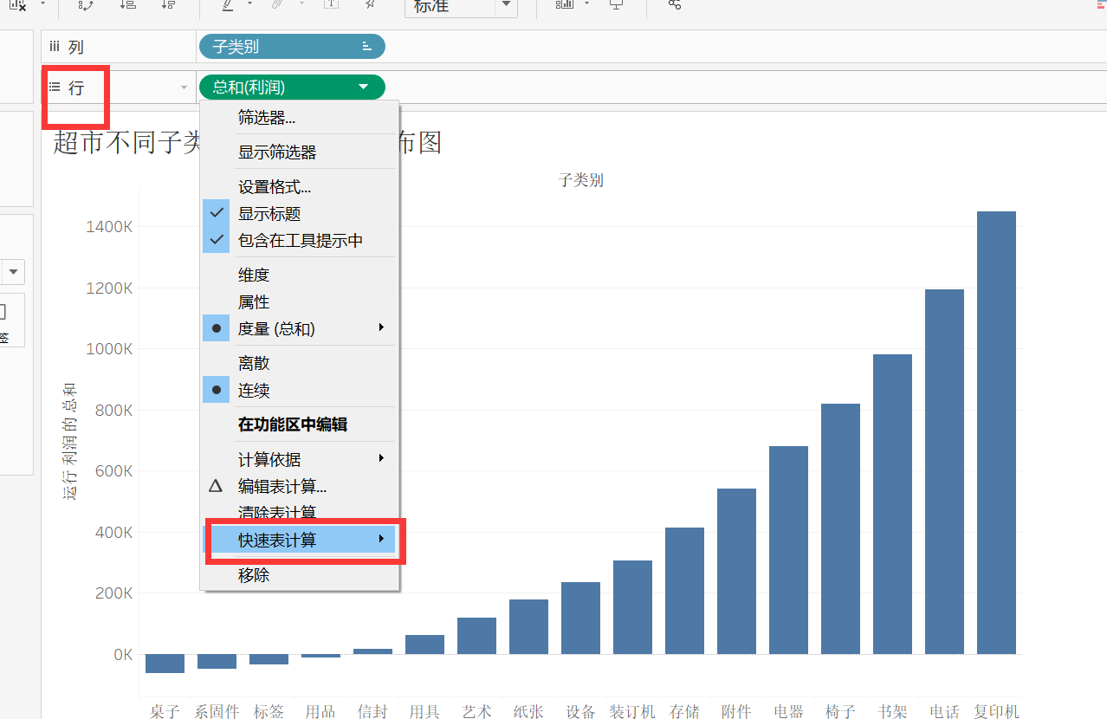Click the 1400K axis tick label
This screenshot has width=1107, height=719.
[109, 227]
